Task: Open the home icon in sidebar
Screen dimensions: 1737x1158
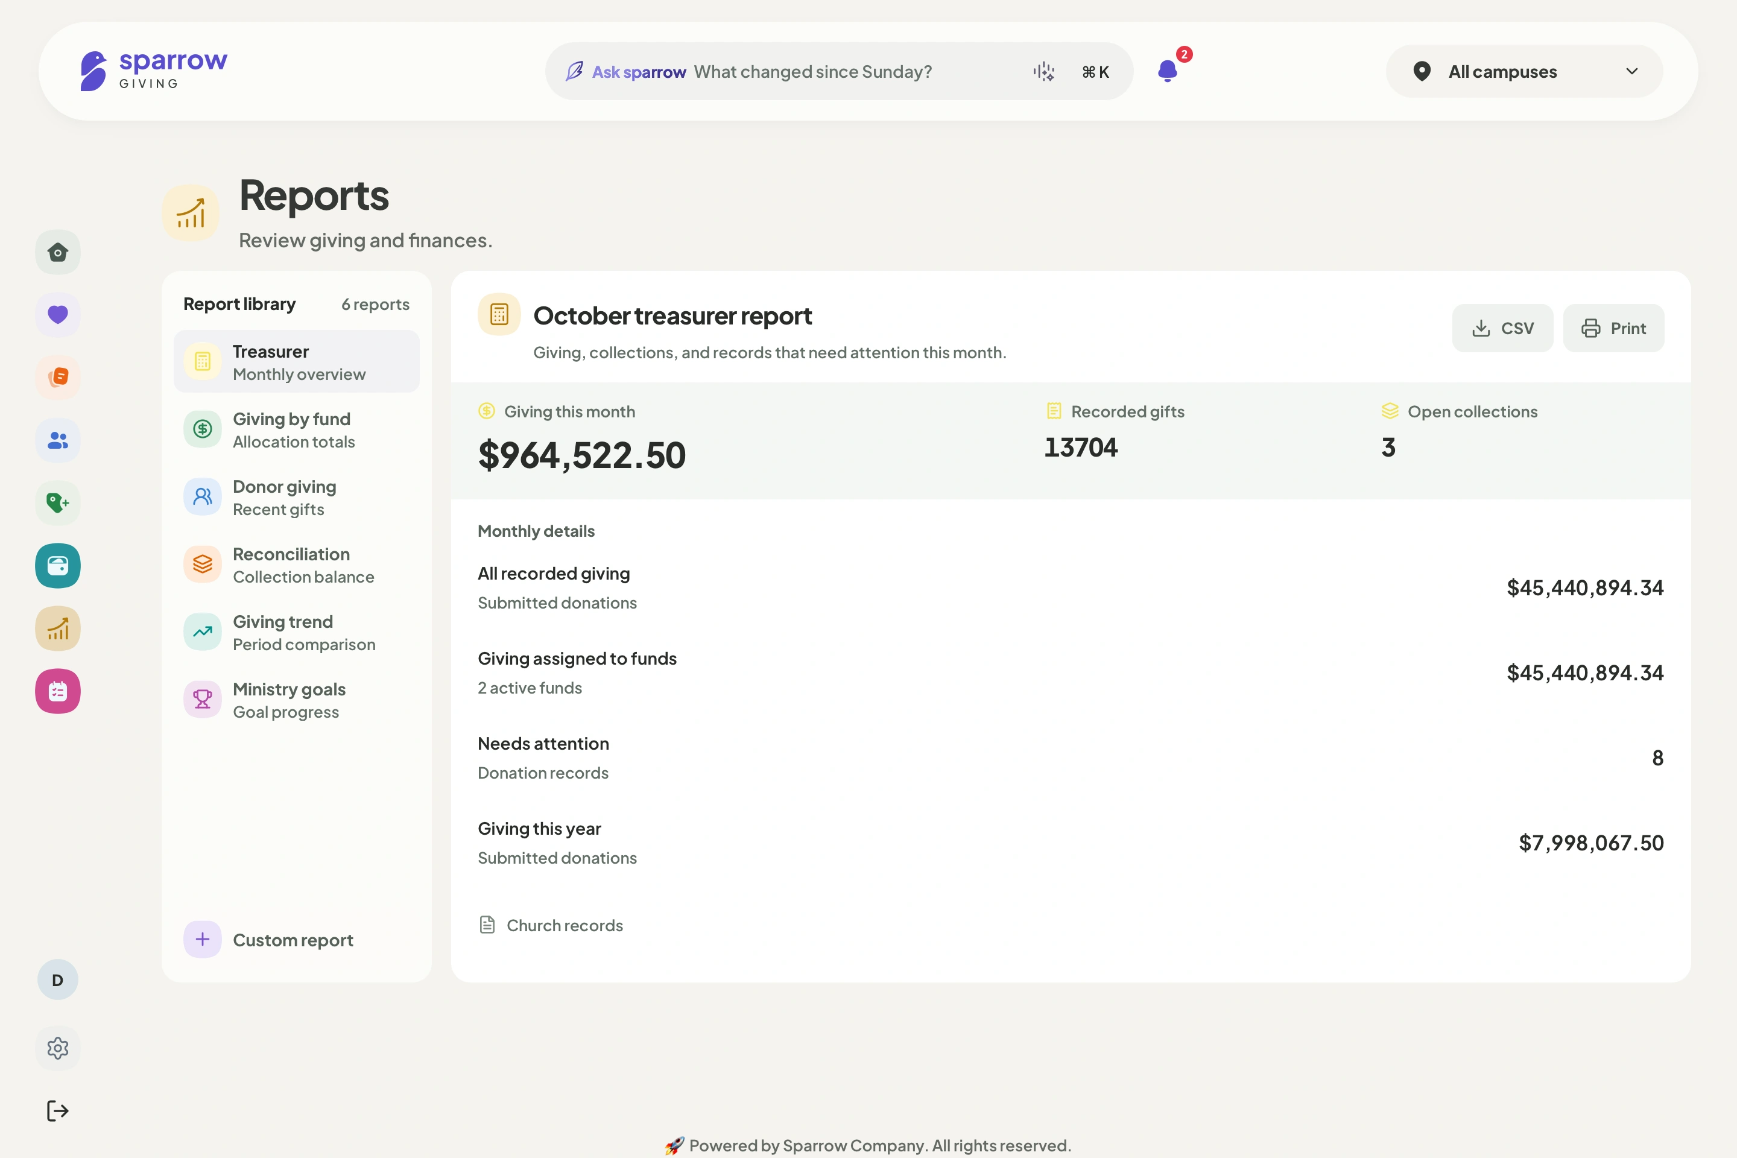Action: [58, 253]
